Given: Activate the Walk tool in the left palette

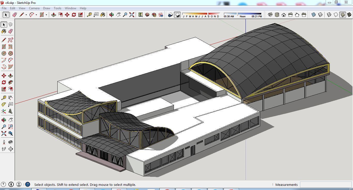Looking at the screenshot, I should point(4,149).
